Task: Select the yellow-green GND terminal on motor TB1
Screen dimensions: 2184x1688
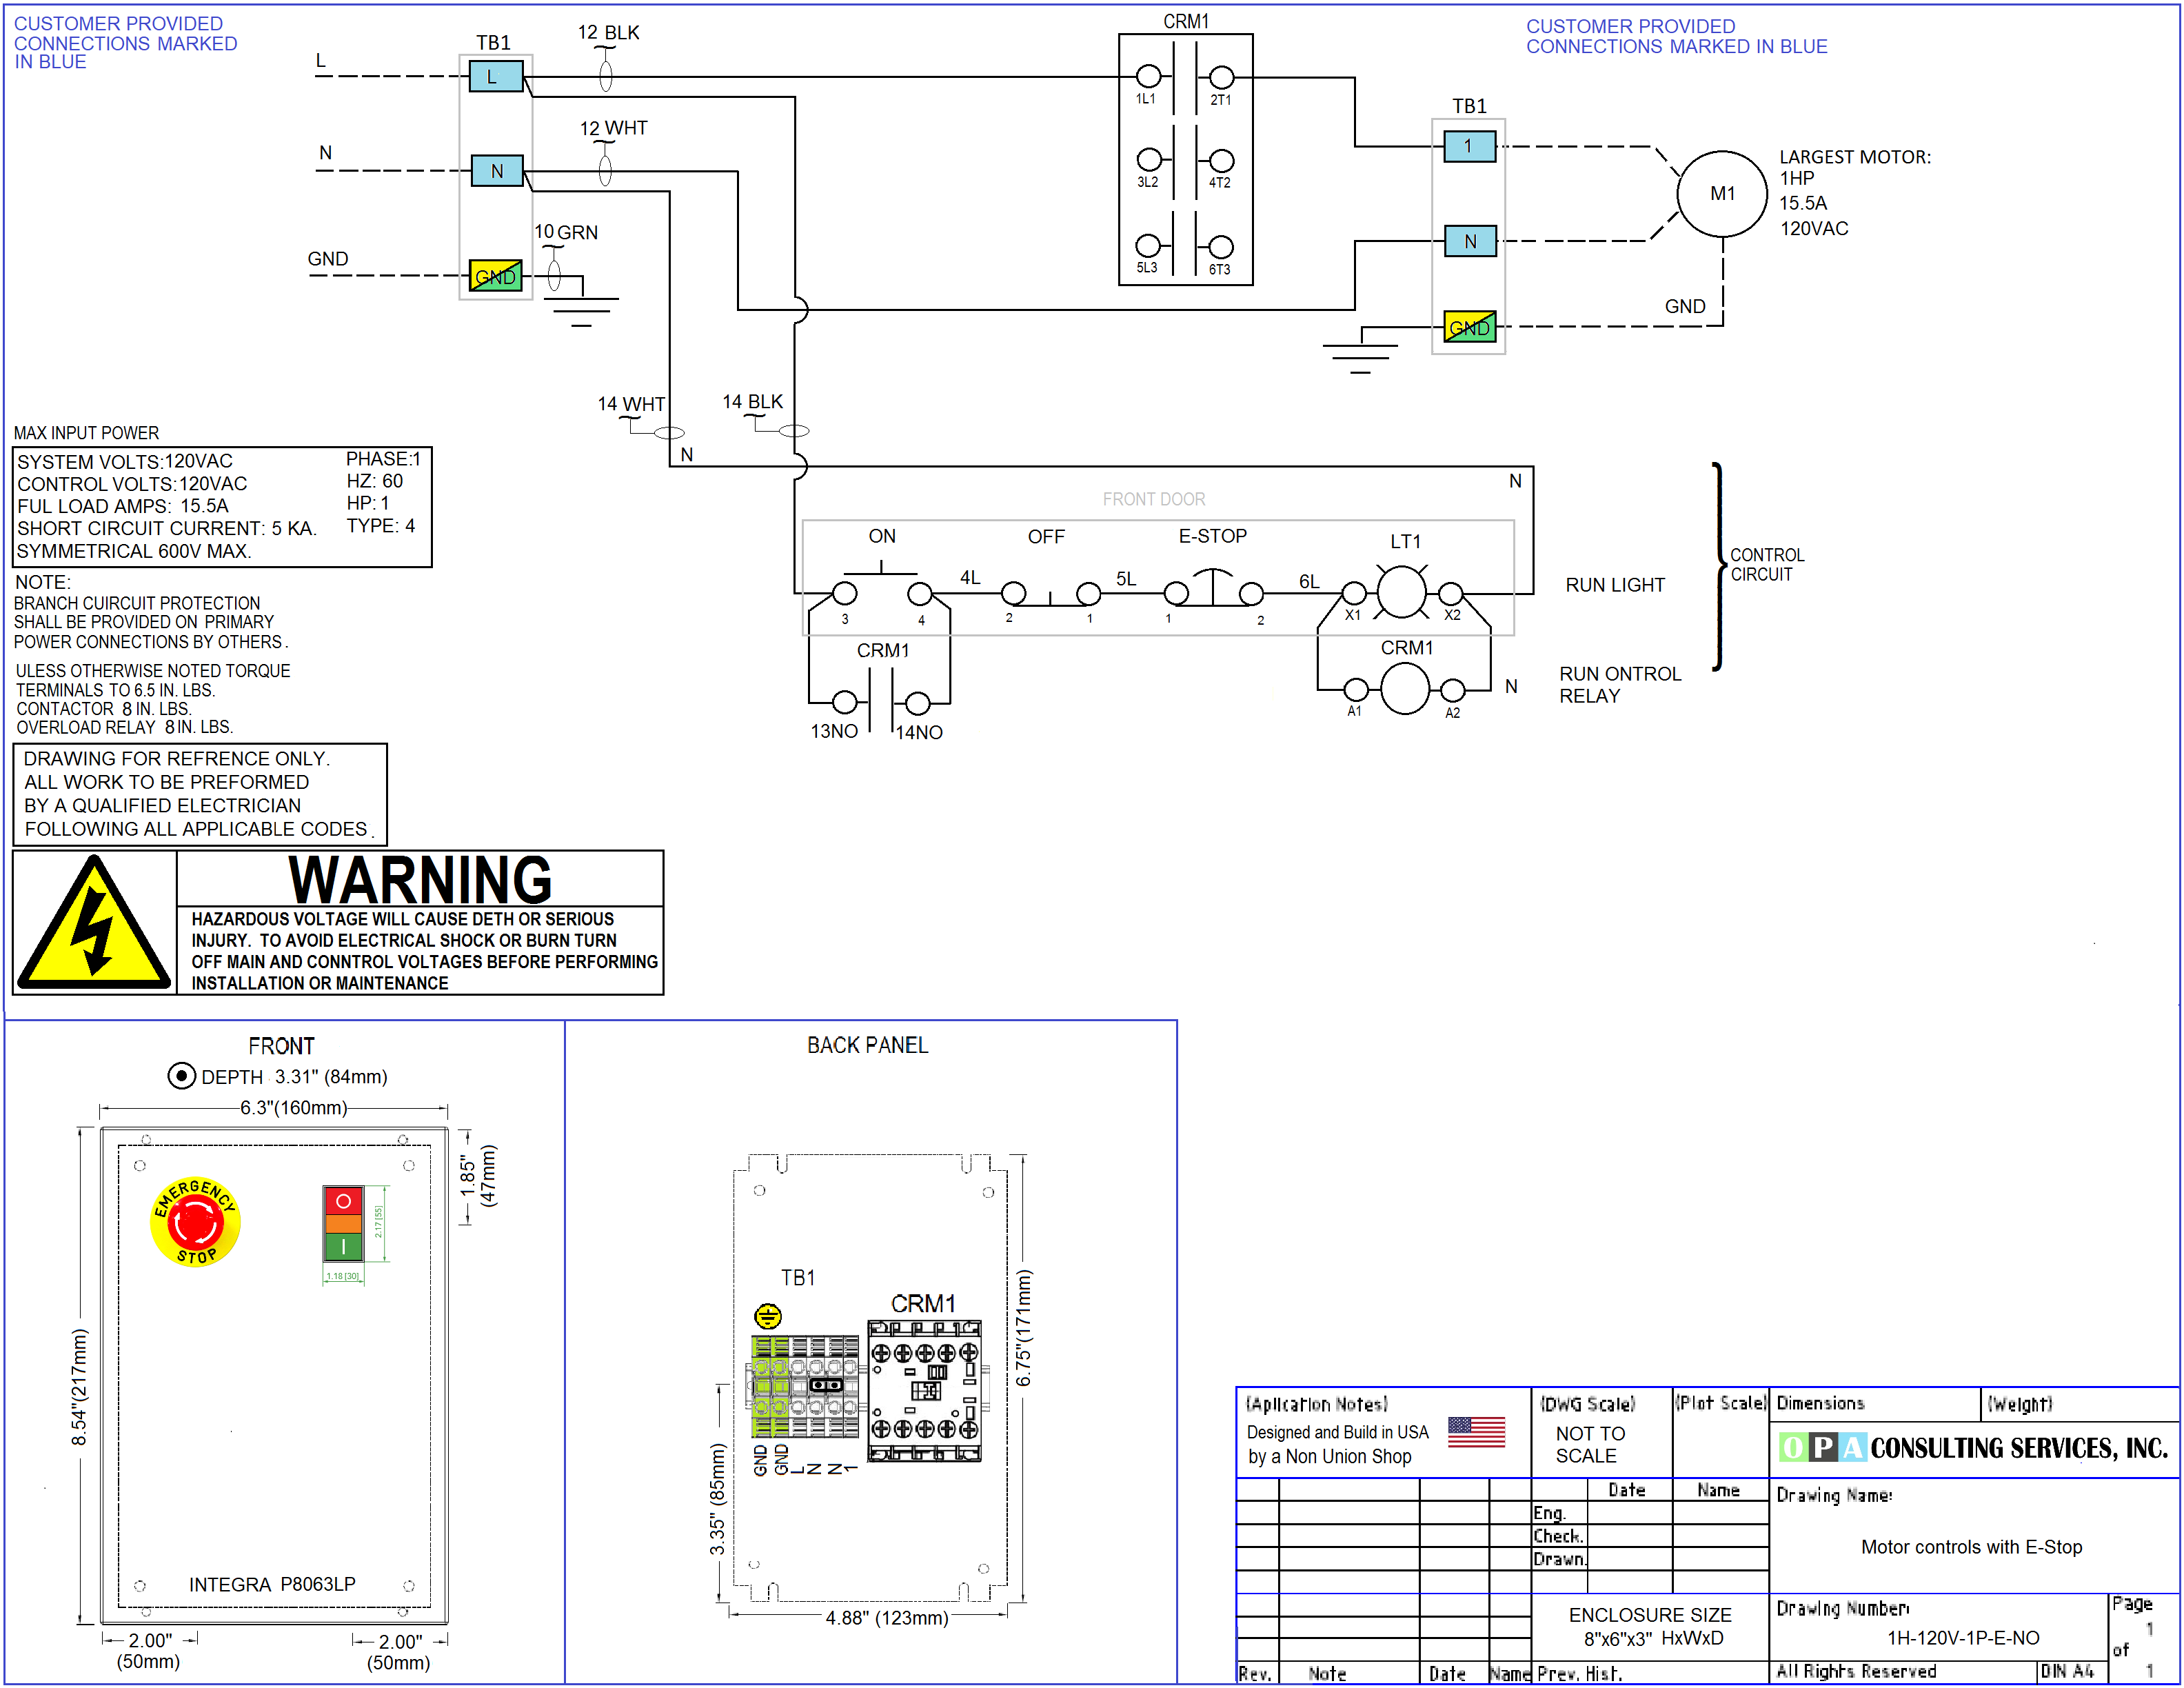Action: coord(1470,327)
